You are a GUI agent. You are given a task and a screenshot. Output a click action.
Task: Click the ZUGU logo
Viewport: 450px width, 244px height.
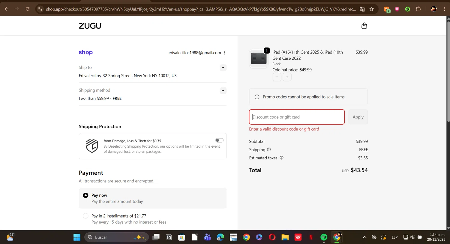(x=90, y=26)
